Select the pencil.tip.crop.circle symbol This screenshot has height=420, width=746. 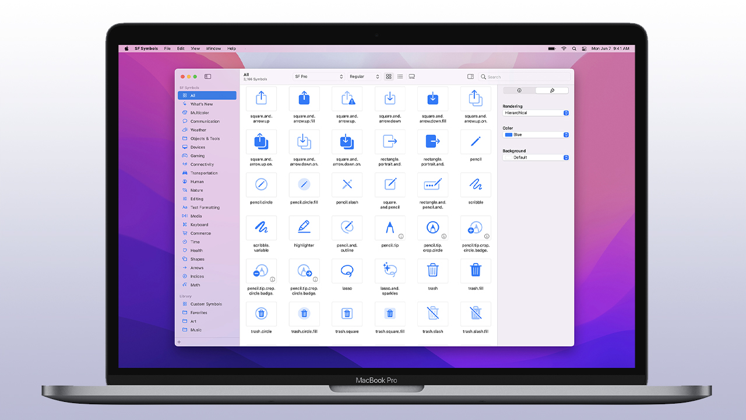(x=432, y=228)
